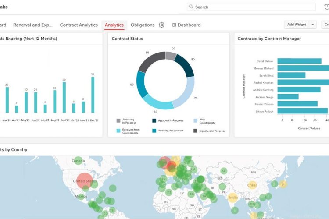Click the Andrew Cunning bar
The image size is (329, 219).
coord(299,89)
